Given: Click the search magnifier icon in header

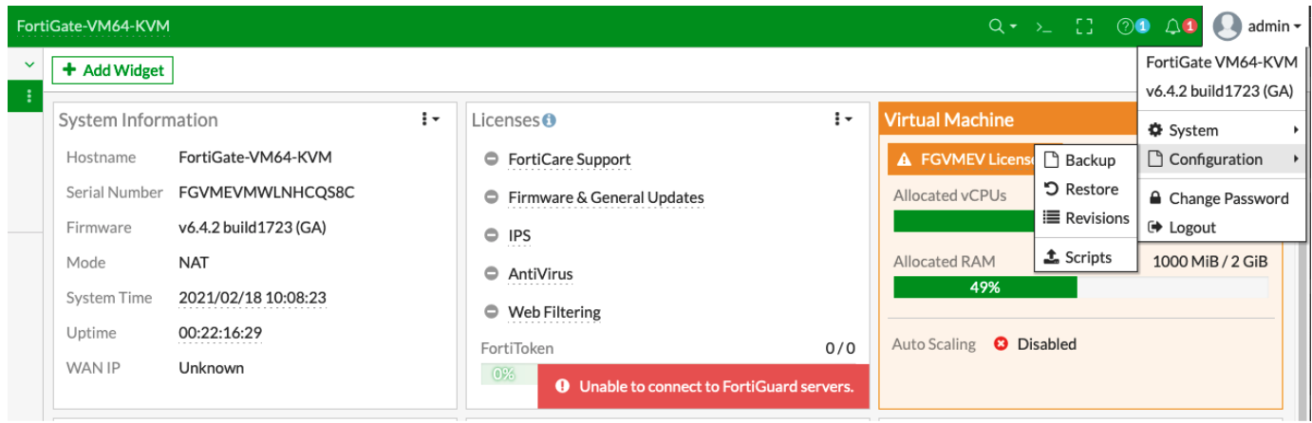Looking at the screenshot, I should pos(997,27).
